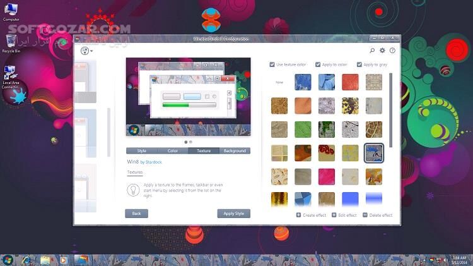The height and width of the screenshot is (266, 473).
Task: Open the Stardock author link
Action: tap(154, 162)
